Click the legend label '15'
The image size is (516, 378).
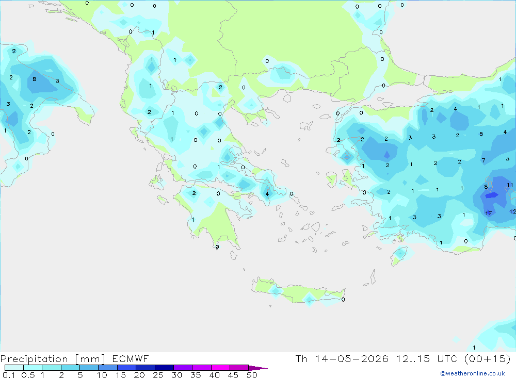pyautogui.click(x=121, y=375)
